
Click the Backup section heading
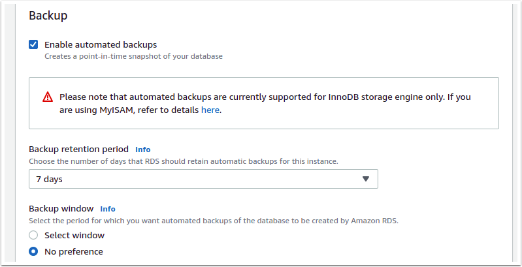click(x=48, y=15)
